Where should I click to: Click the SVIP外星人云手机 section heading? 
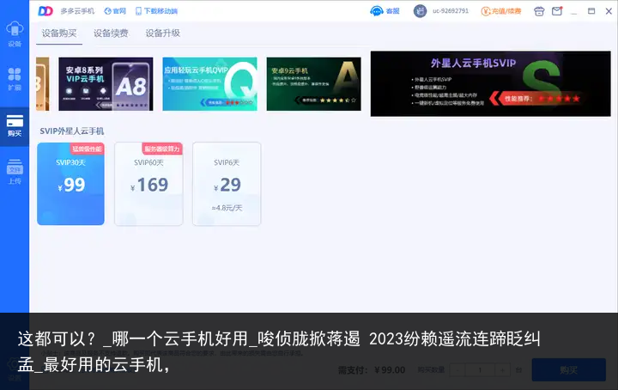(72, 131)
